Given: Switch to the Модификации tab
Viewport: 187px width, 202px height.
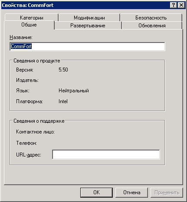Looking at the screenshot, I should pyautogui.click(x=89, y=18).
